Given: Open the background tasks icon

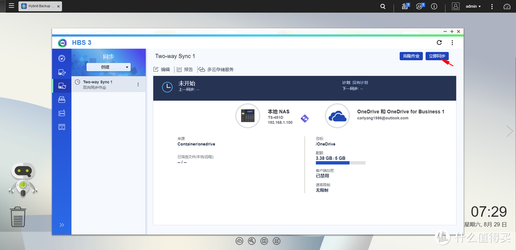Looking at the screenshot, I should pos(405,6).
